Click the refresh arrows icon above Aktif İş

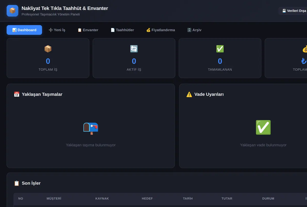pyautogui.click(x=134, y=49)
